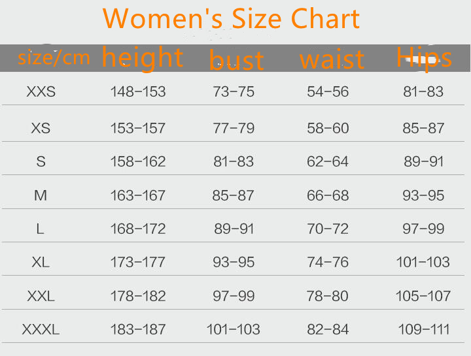Click the "bust" column header

(236, 60)
